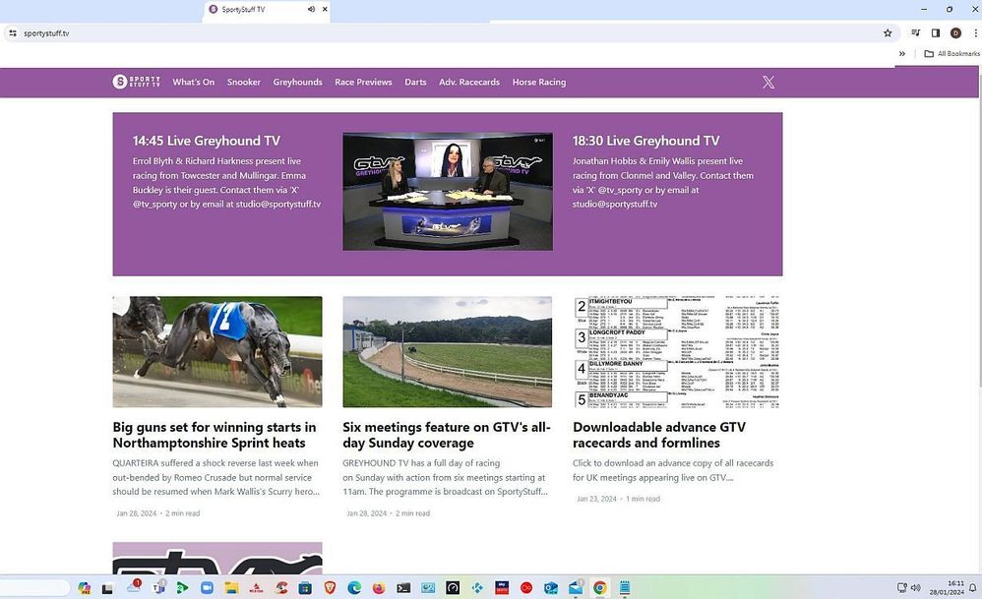Image resolution: width=982 pixels, height=599 pixels.
Task: Open Adv. Racecards in navbar
Action: tap(469, 82)
